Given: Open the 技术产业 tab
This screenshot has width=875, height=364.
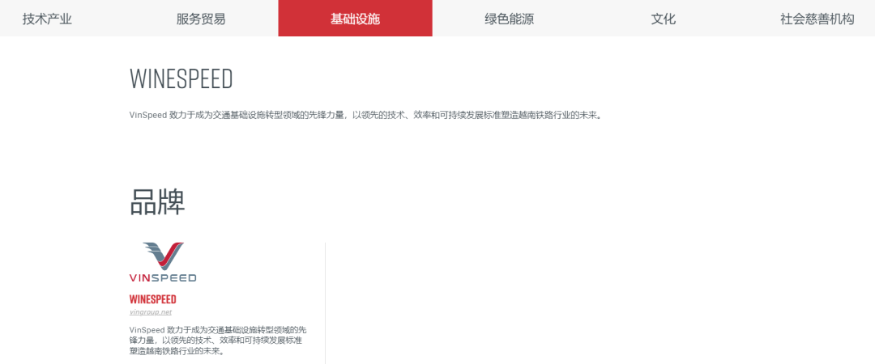Looking at the screenshot, I should (x=47, y=19).
